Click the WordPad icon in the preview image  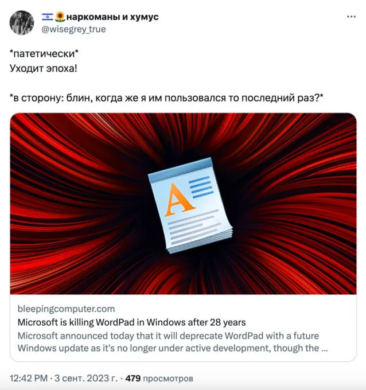(x=190, y=205)
